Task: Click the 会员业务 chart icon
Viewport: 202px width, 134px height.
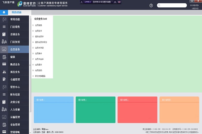Action: point(4,50)
